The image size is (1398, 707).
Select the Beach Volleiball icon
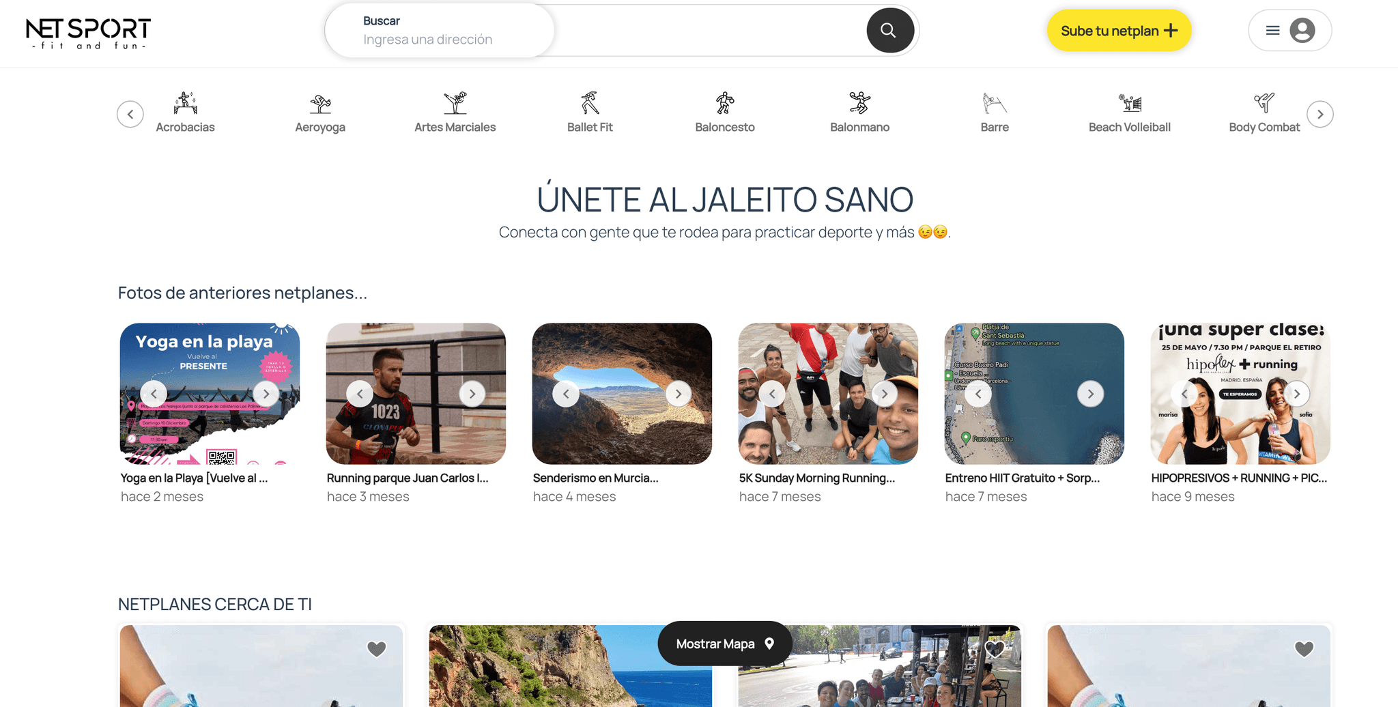[x=1130, y=103]
